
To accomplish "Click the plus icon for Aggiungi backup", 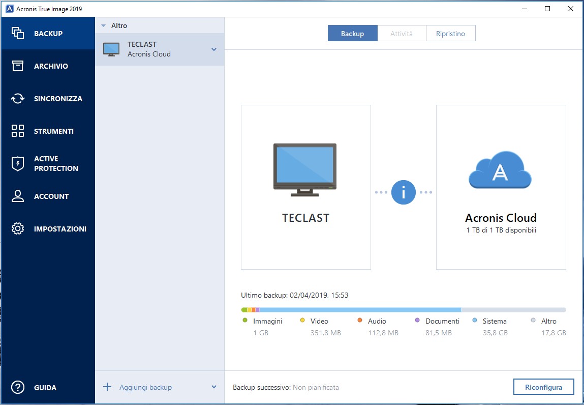I will [107, 387].
